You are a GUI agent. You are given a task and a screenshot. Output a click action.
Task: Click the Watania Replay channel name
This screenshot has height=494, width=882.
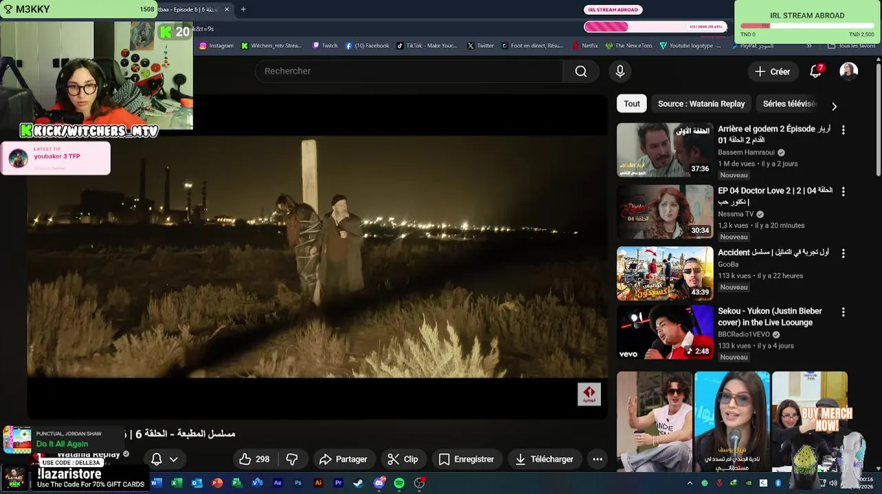[89, 454]
